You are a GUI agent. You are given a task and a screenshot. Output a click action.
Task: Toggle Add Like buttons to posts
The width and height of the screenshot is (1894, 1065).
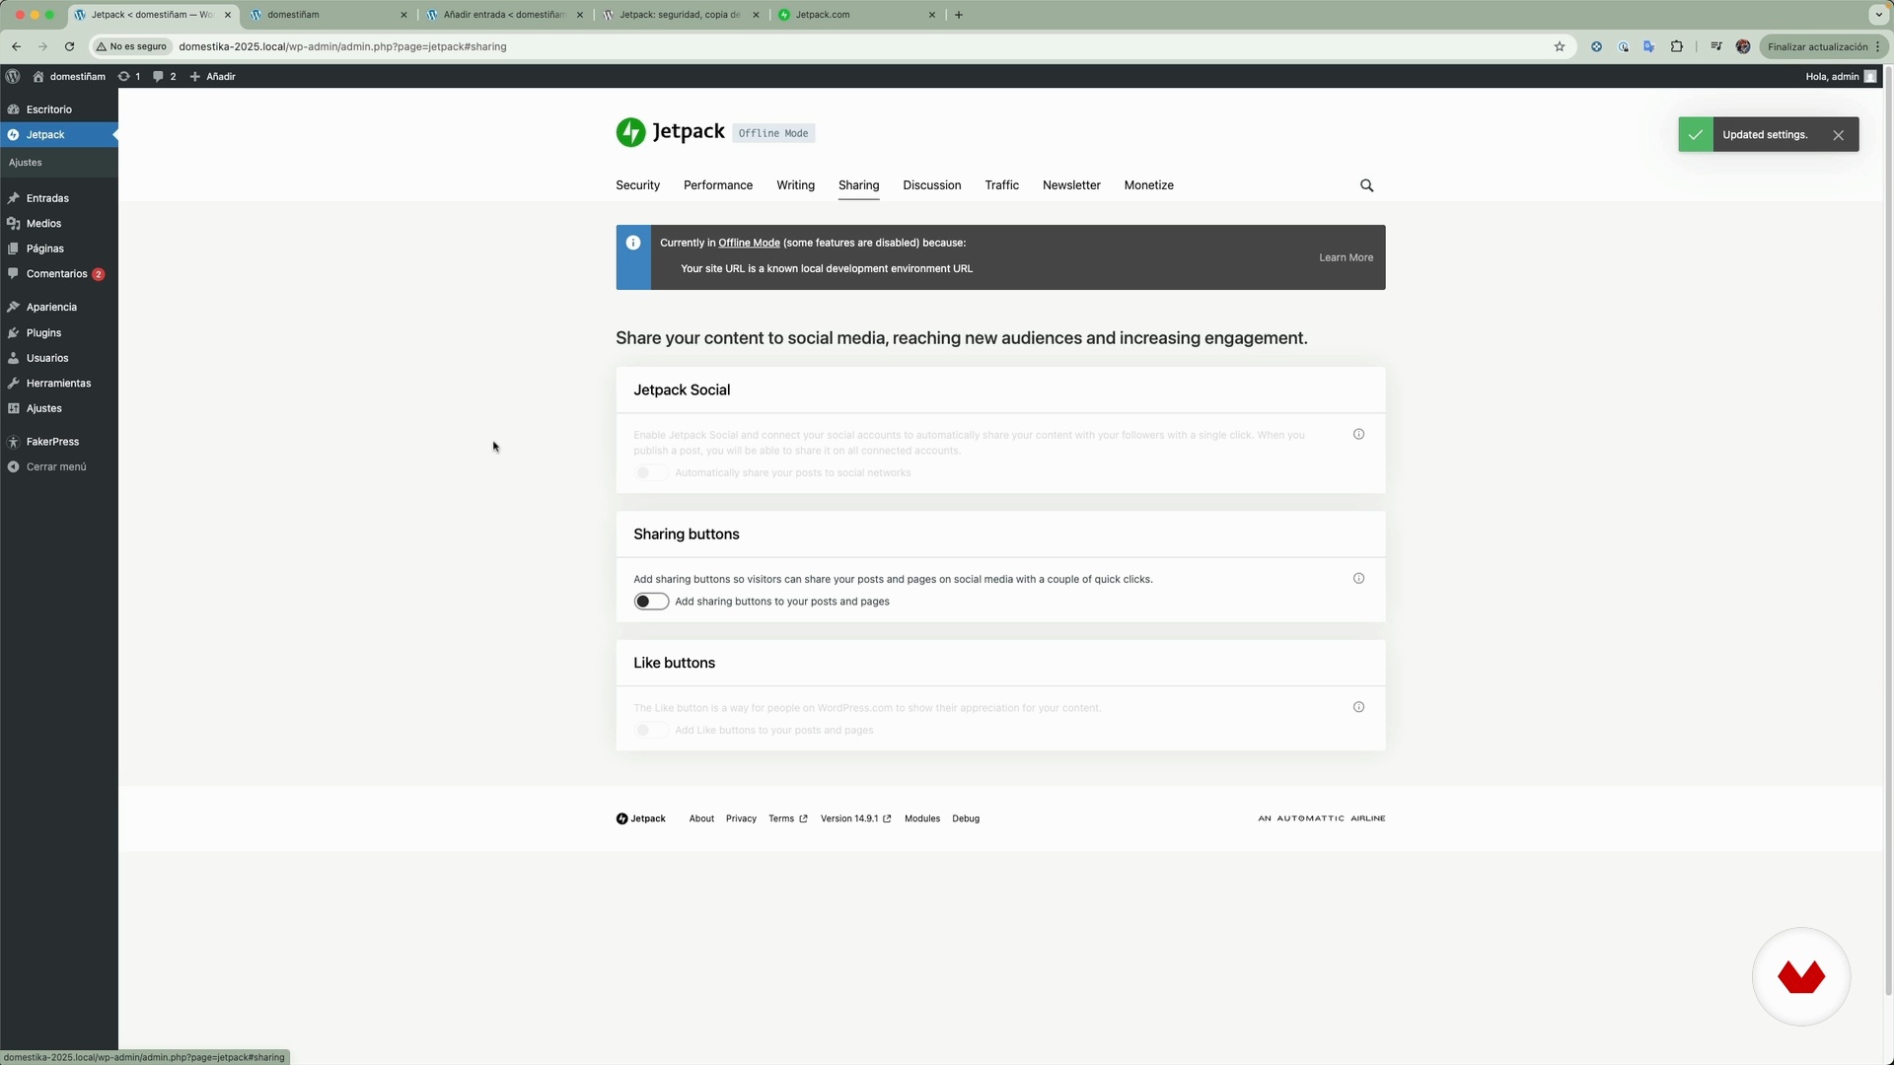pos(651,731)
